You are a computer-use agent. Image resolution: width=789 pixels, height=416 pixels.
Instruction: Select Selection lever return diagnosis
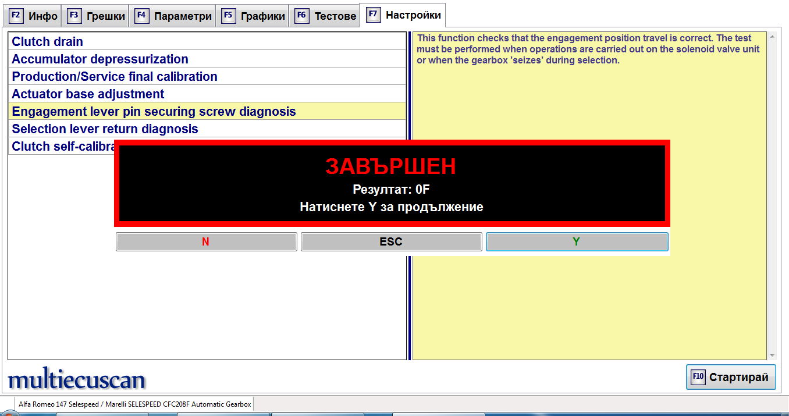(105, 129)
